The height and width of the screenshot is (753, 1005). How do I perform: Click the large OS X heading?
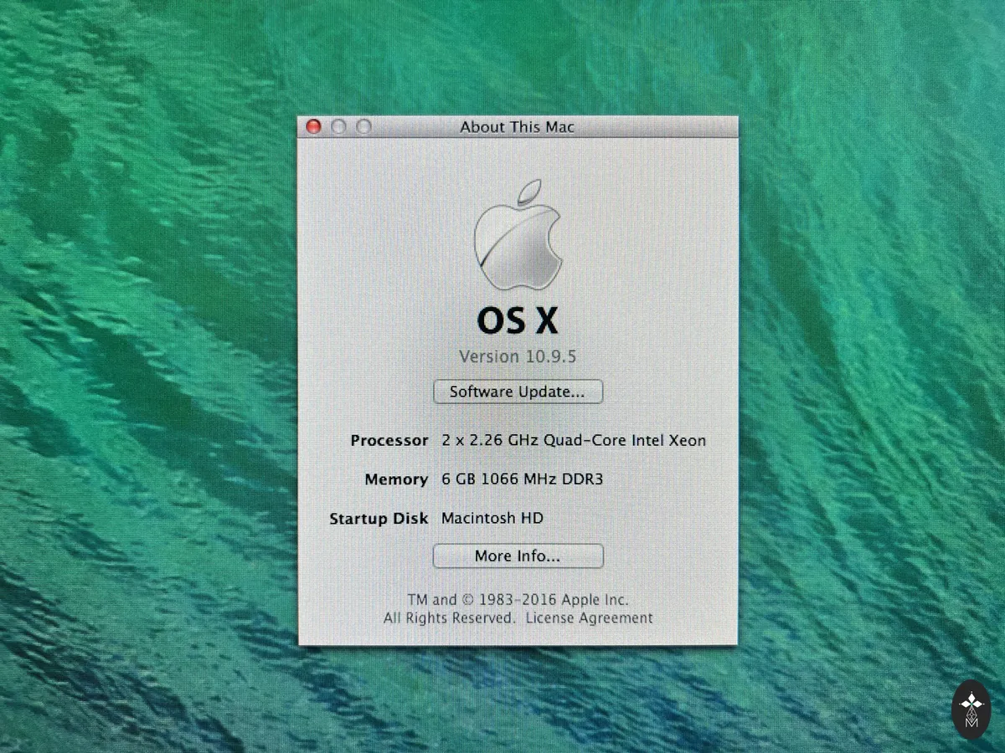pyautogui.click(x=518, y=320)
